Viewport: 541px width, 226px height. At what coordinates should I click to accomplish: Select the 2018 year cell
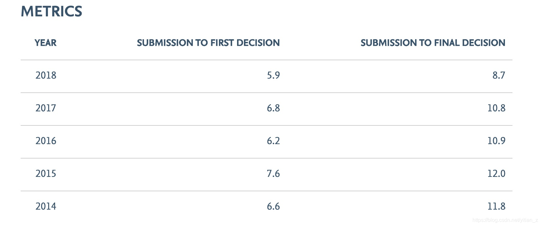pos(46,75)
